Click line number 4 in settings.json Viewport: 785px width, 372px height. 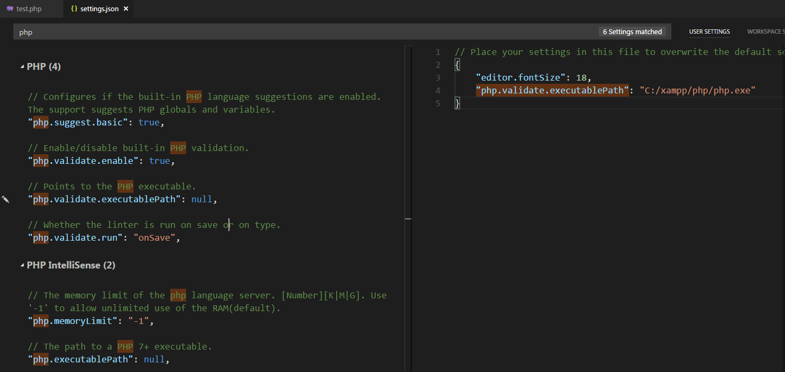point(438,90)
